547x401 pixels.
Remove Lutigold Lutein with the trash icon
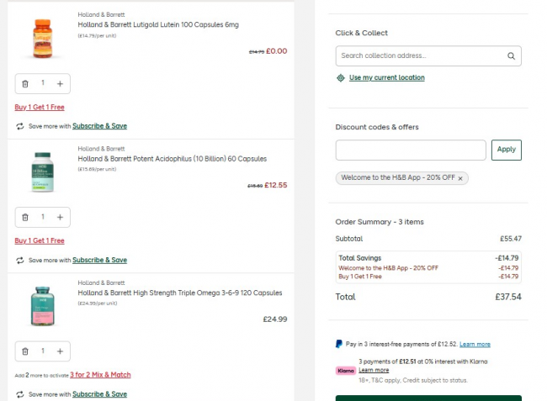tap(25, 83)
